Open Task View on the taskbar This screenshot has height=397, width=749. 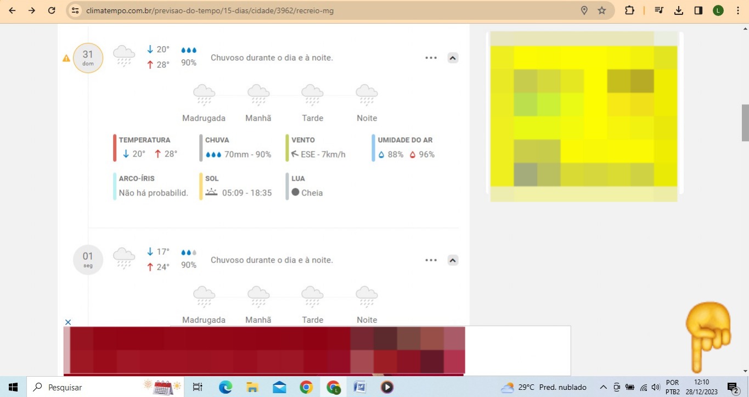(x=198, y=387)
